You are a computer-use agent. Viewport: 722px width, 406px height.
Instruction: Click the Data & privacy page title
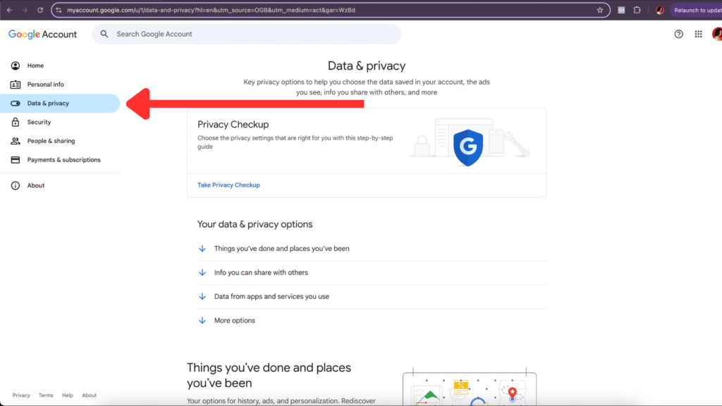(367, 66)
